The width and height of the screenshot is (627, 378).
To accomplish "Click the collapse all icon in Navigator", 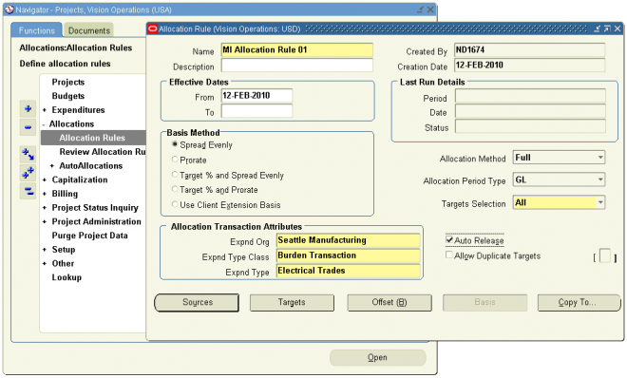I will [28, 191].
